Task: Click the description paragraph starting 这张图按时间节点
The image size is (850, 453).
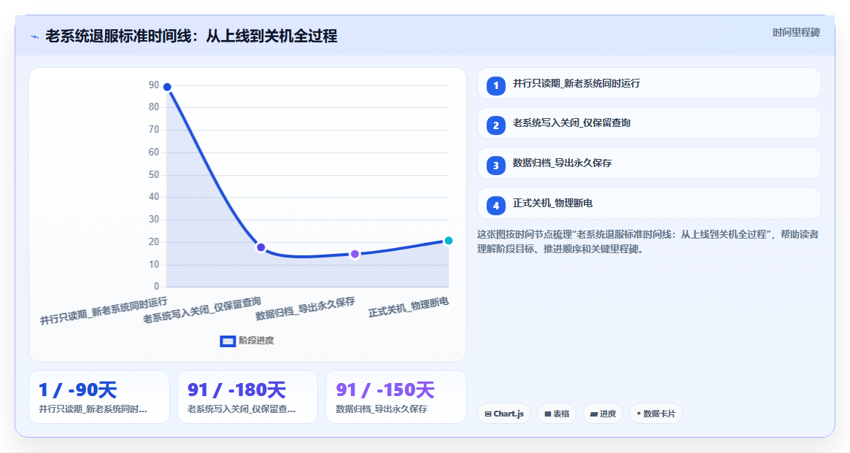Action: point(648,241)
